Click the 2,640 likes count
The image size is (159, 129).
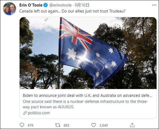pyautogui.click(x=104, y=125)
